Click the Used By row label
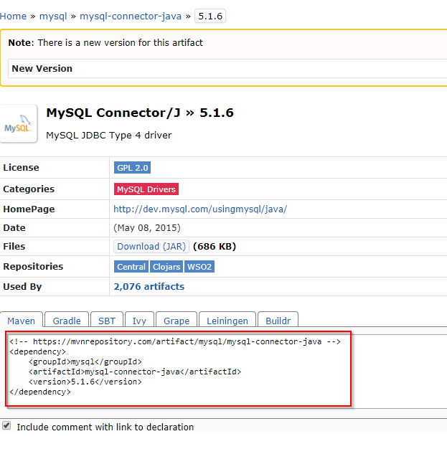This screenshot has width=447, height=449. point(22,286)
